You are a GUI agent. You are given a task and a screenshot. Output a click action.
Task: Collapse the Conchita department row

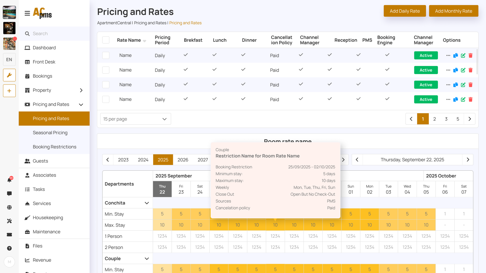tap(147, 203)
